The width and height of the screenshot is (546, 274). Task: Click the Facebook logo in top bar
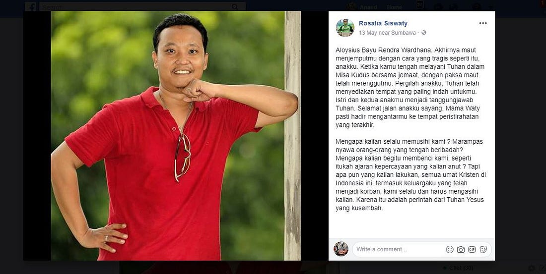click(x=31, y=6)
